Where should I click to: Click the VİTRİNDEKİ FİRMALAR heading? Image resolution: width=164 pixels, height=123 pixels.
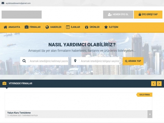click(20, 83)
